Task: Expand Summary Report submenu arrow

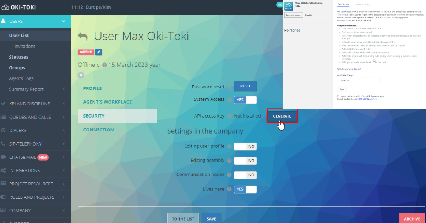Action: pos(64,89)
